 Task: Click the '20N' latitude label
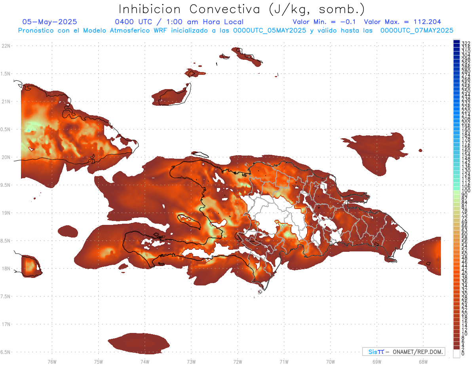(x=6, y=157)
